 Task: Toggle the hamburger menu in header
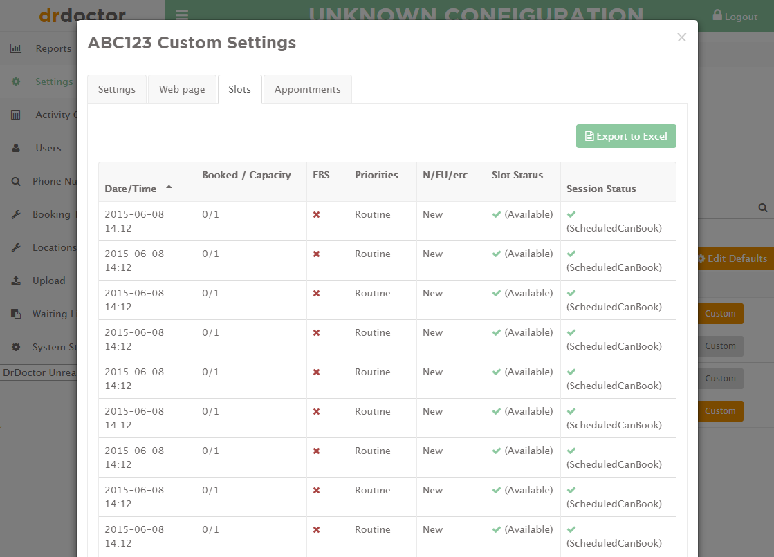[182, 15]
